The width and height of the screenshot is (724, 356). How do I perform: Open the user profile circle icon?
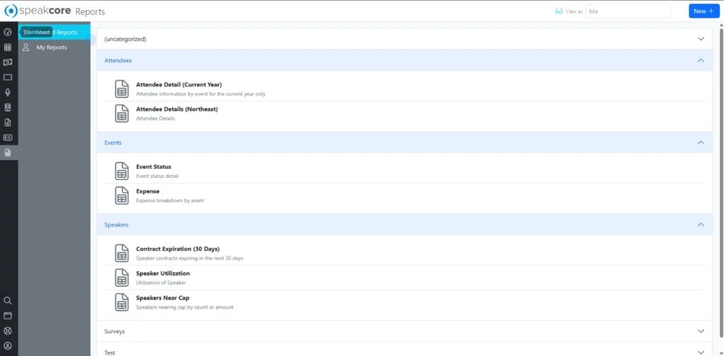8,345
